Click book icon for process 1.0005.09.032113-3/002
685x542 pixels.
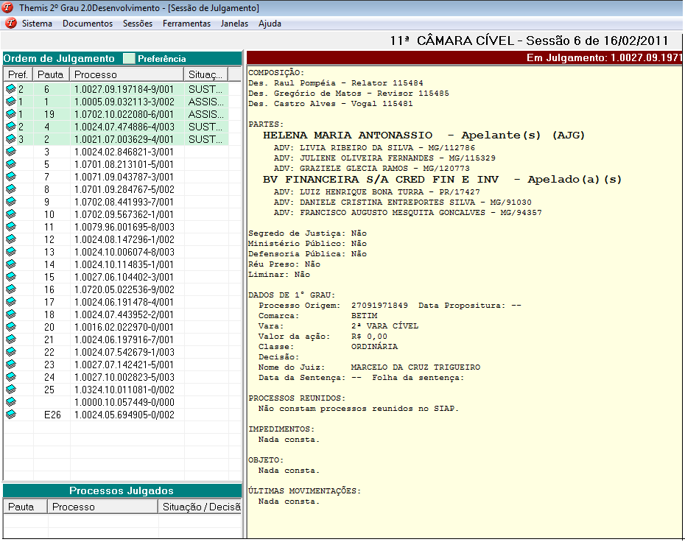pos(11,102)
